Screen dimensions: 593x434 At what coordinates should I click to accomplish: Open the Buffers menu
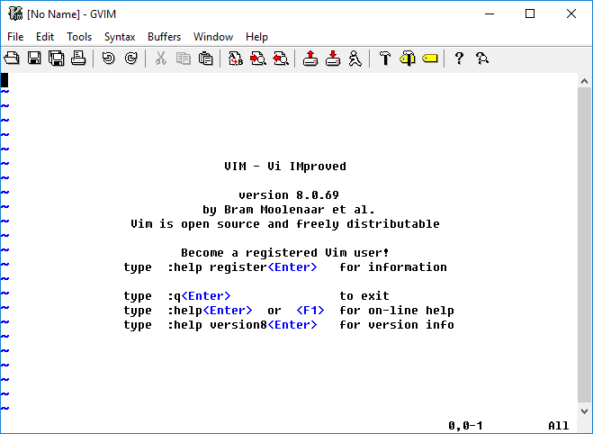click(x=164, y=37)
